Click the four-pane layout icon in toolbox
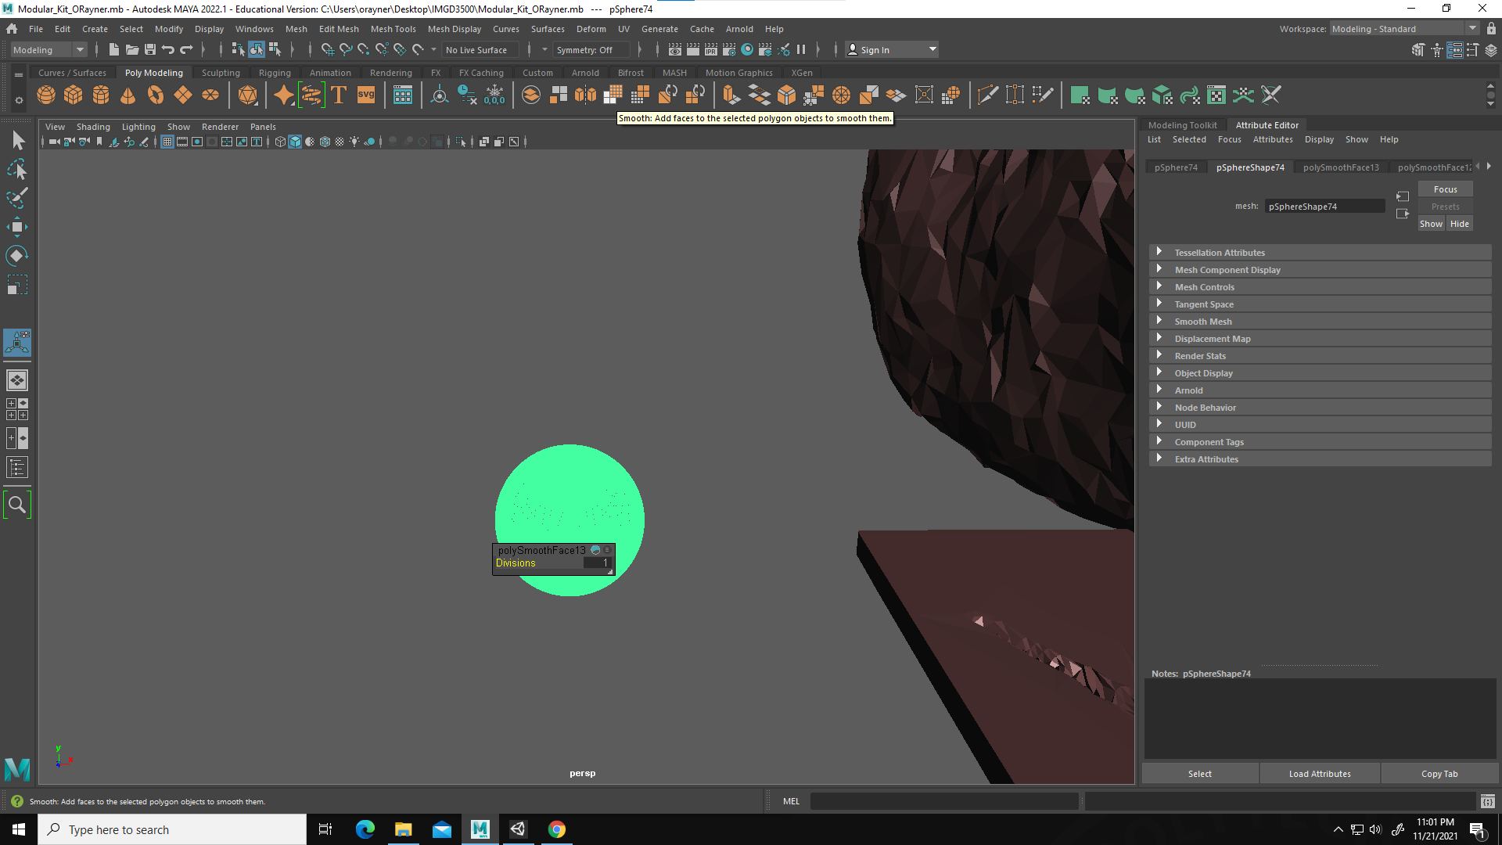 (17, 409)
